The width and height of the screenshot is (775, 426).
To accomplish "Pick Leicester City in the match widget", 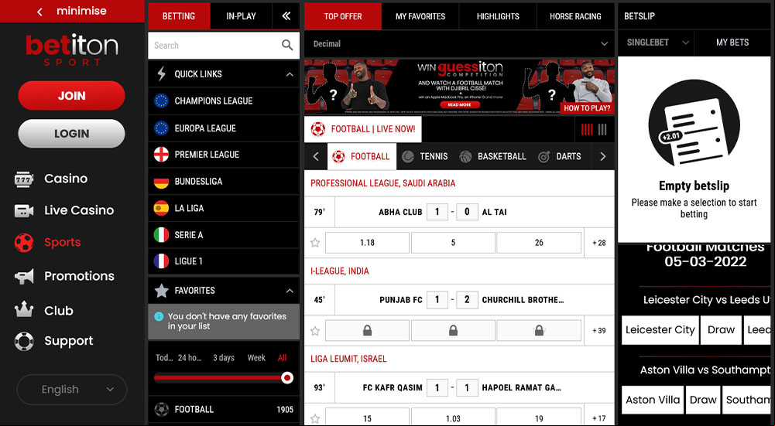I will pos(660,330).
